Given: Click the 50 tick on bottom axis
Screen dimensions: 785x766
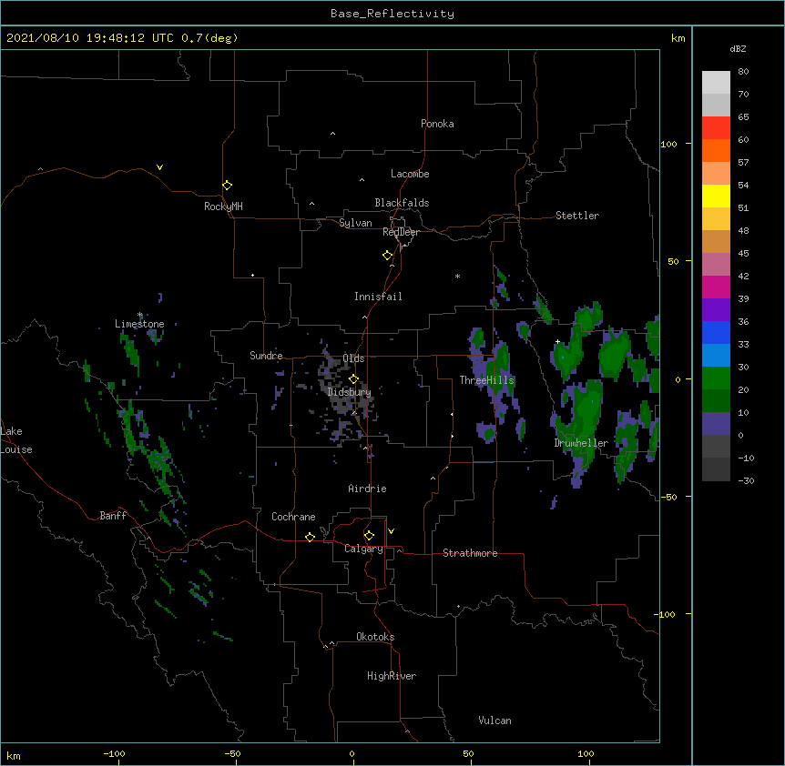Looking at the screenshot, I should [468, 753].
